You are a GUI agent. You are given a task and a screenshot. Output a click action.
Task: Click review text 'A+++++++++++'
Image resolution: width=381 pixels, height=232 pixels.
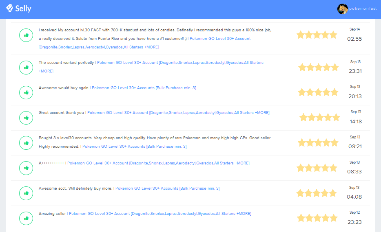point(51,163)
